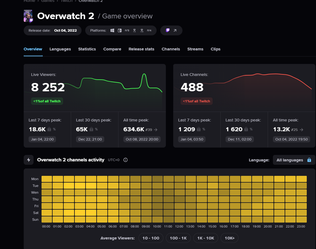
Task: Click the 13.2K all time channels peak value
Action: click(x=282, y=129)
